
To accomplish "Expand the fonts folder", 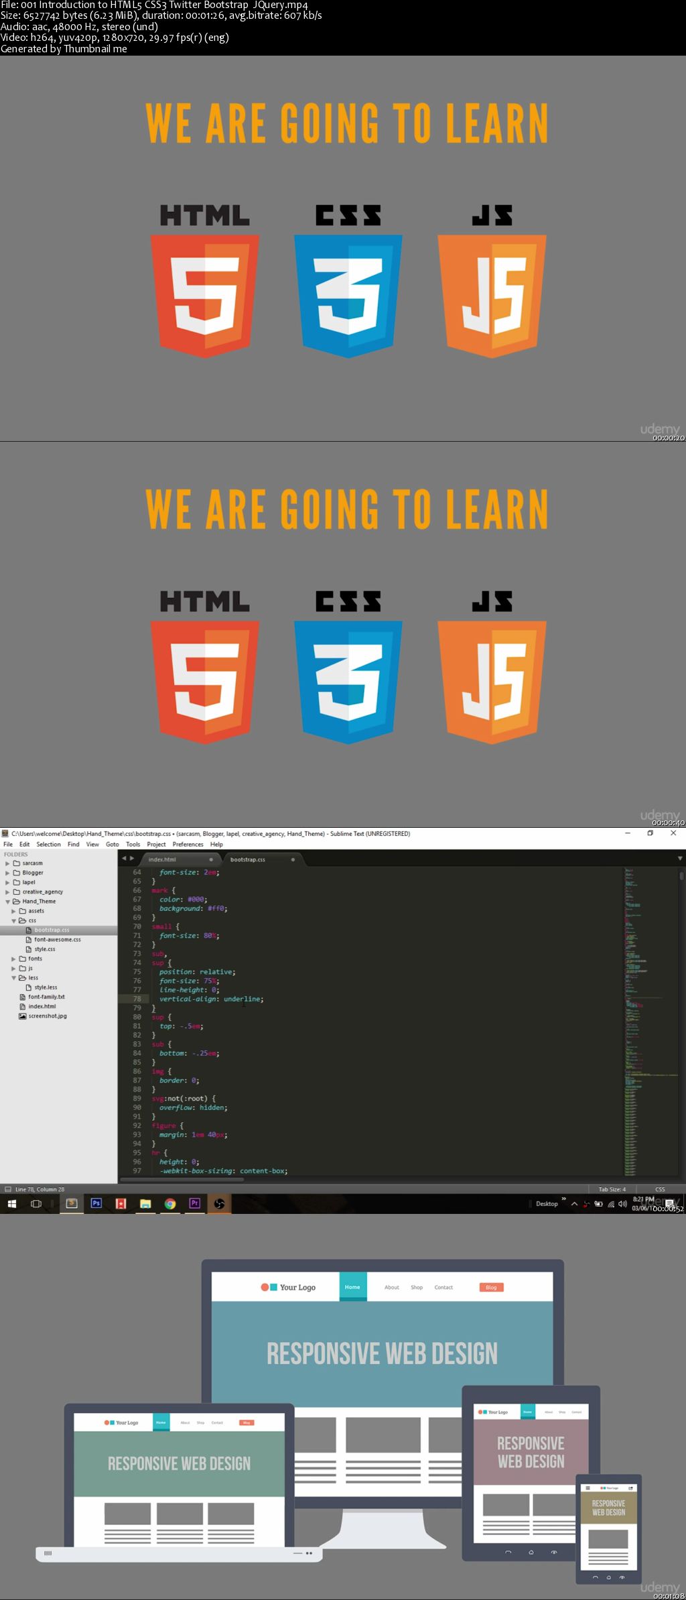I will pyautogui.click(x=13, y=959).
